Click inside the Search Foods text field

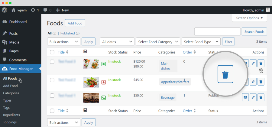click(x=217, y=31)
